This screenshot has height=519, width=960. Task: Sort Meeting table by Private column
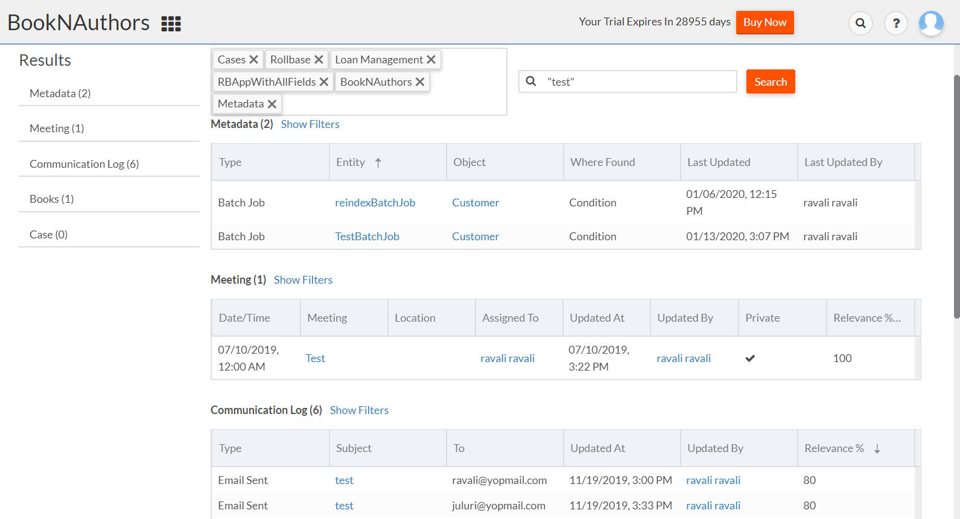click(x=783, y=318)
